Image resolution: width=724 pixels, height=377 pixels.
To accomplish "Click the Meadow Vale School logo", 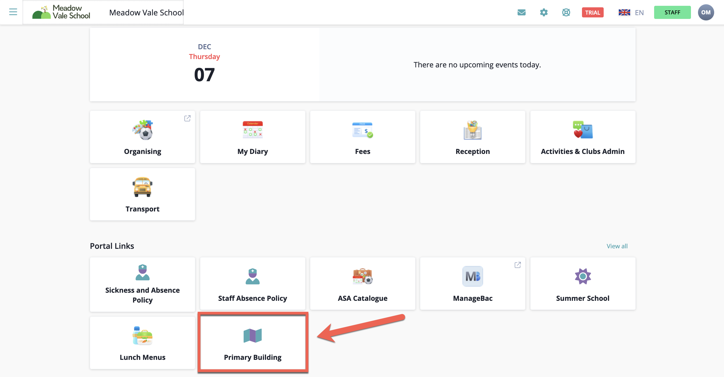I will click(61, 12).
